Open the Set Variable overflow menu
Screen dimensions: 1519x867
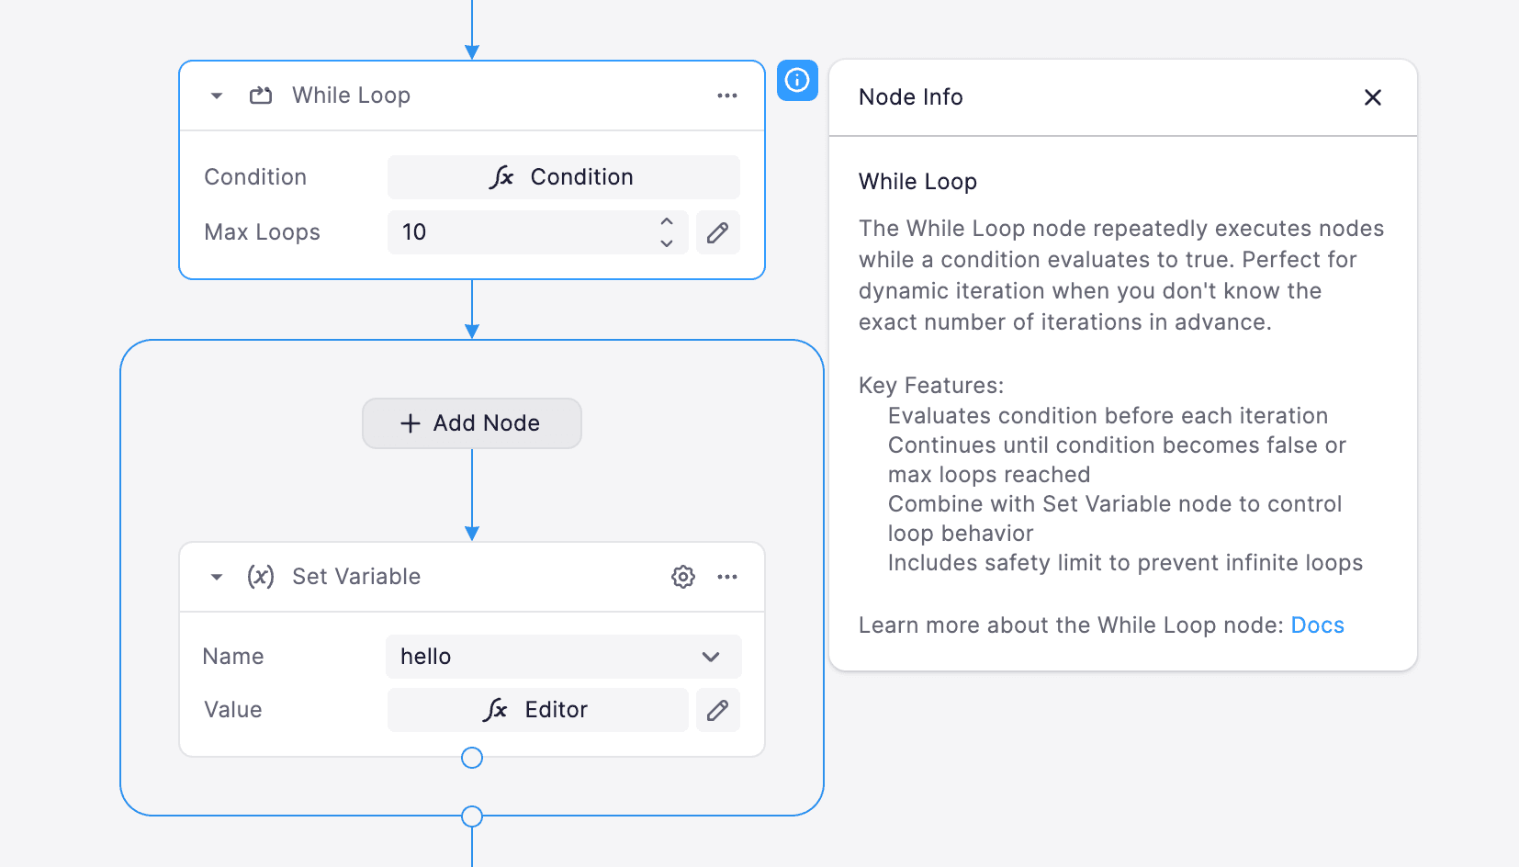coord(727,577)
